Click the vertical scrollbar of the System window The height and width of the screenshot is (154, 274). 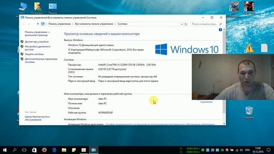click(x=224, y=72)
